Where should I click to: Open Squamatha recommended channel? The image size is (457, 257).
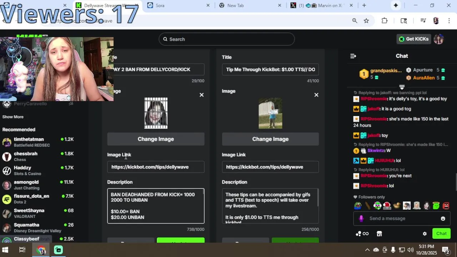[x=37, y=227]
